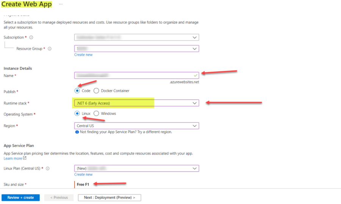The width and height of the screenshot is (341, 204).
Task: Click the Create Web App title
Action: coord(27,4)
